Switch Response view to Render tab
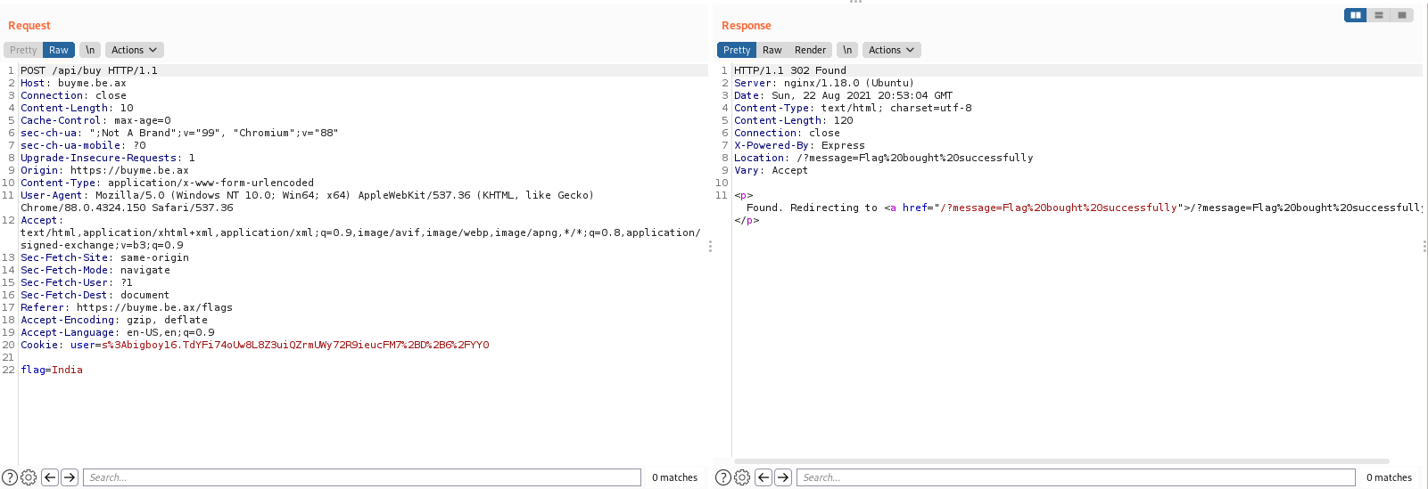The height and width of the screenshot is (489, 1428). click(811, 50)
